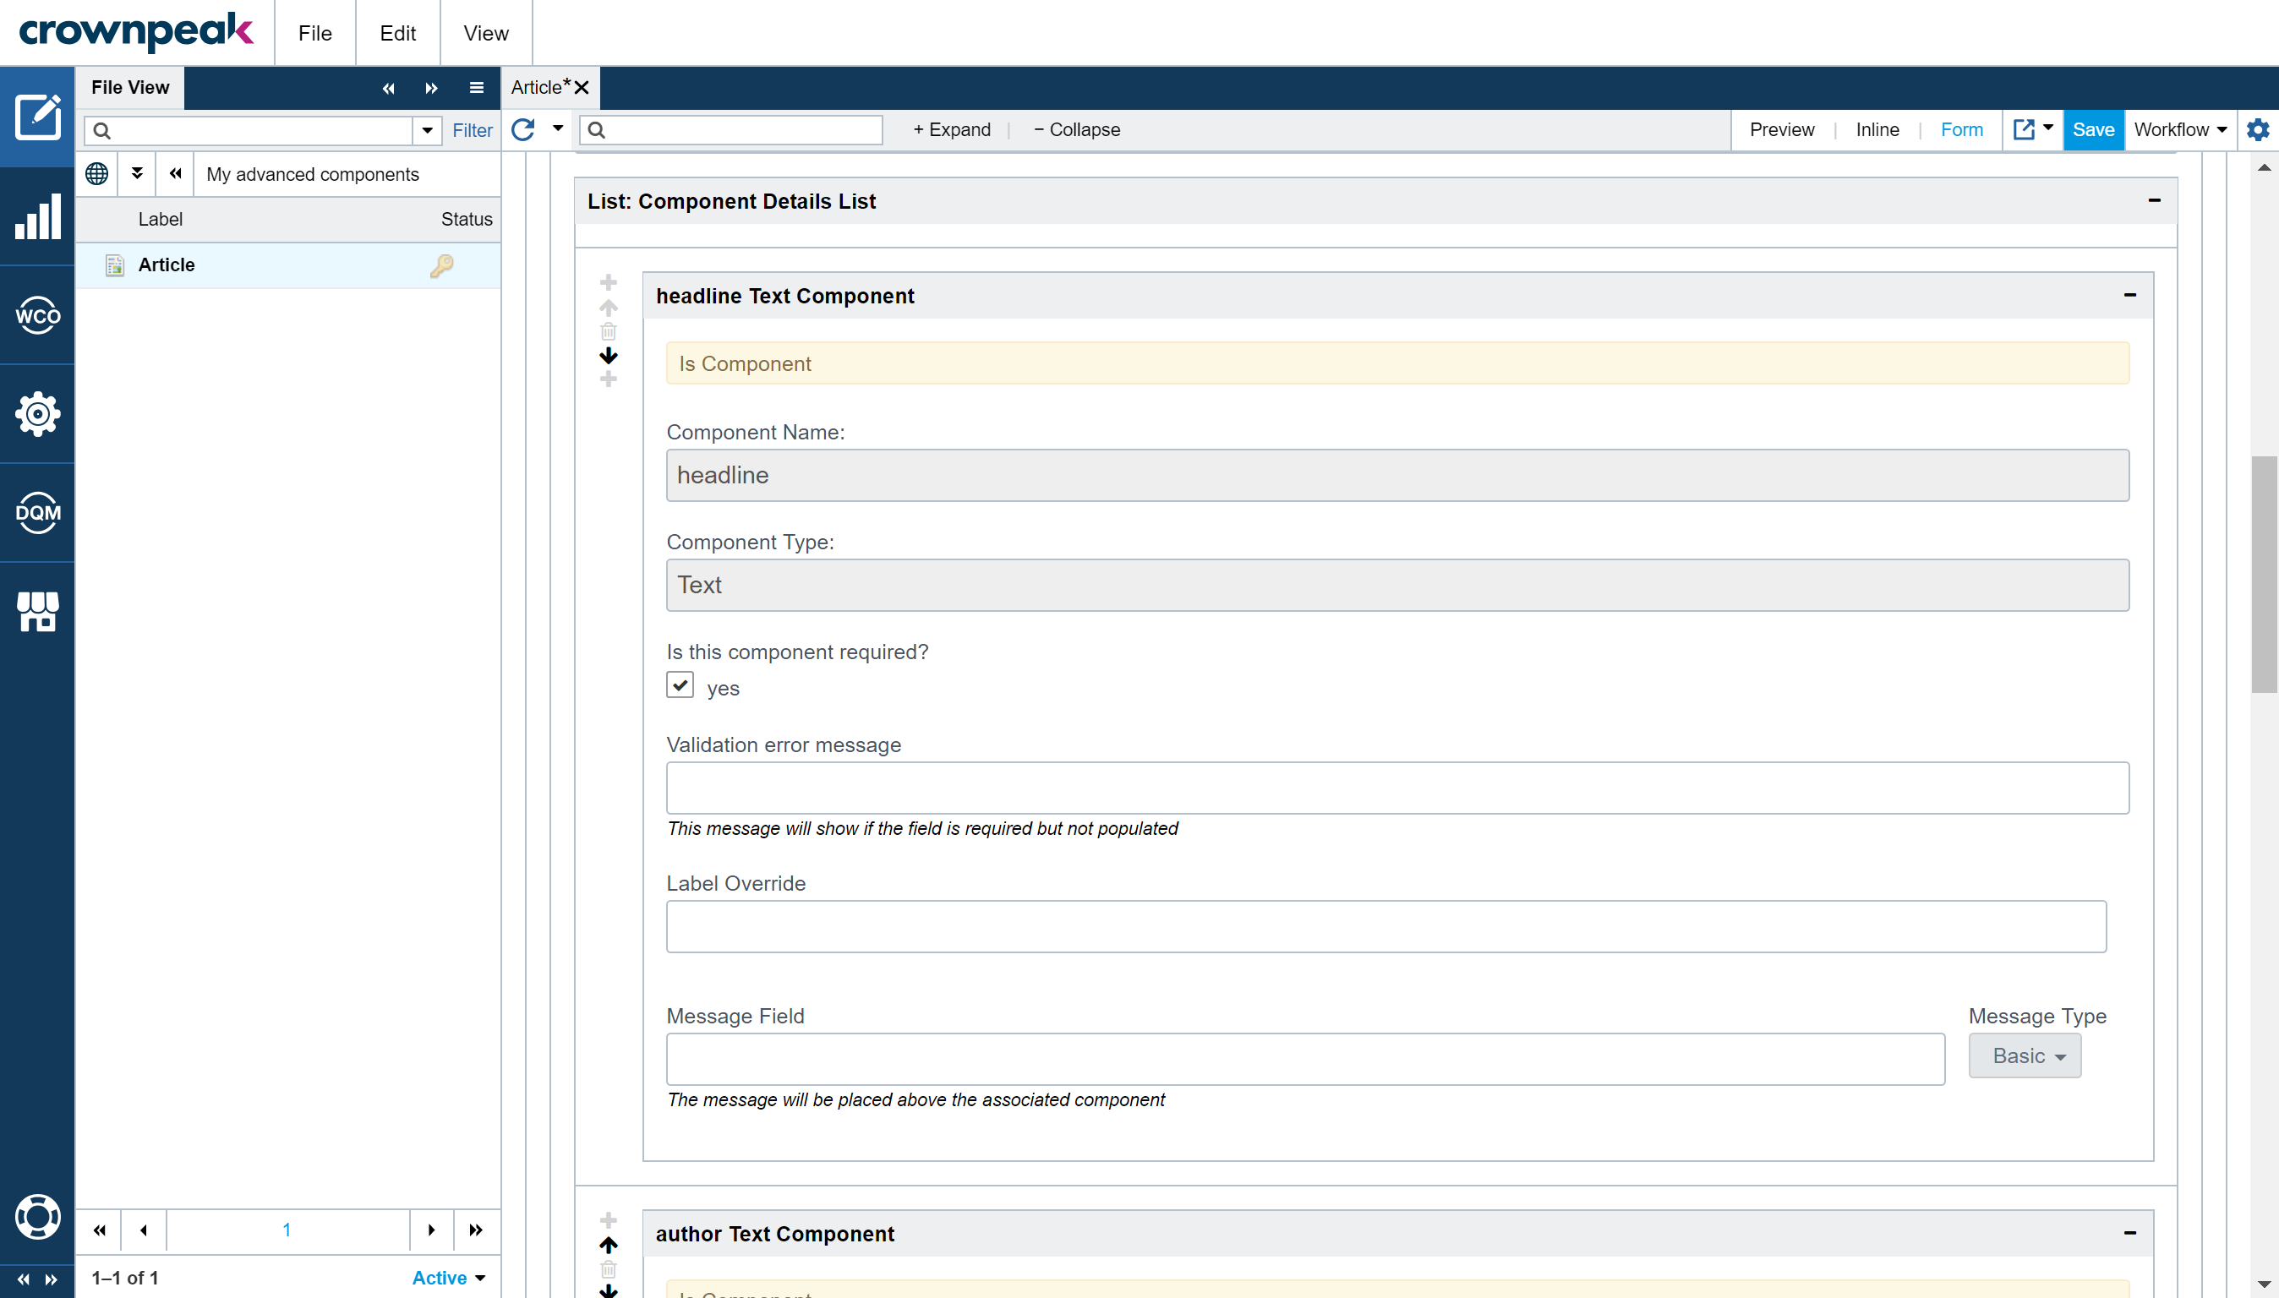Click the add-above plus icon for headline component
Screen dimensions: 2279x1298
pos(608,282)
